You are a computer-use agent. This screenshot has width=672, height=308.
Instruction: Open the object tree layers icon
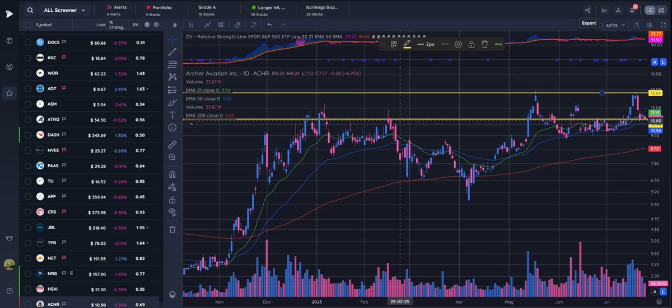(172, 294)
